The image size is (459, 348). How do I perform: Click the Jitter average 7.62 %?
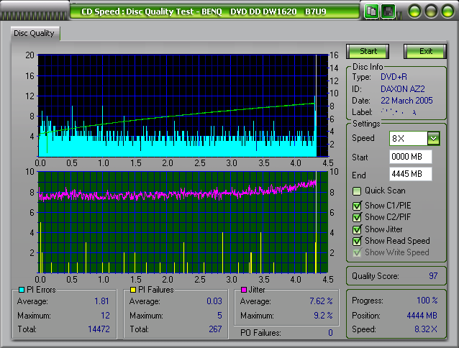[x=321, y=301]
